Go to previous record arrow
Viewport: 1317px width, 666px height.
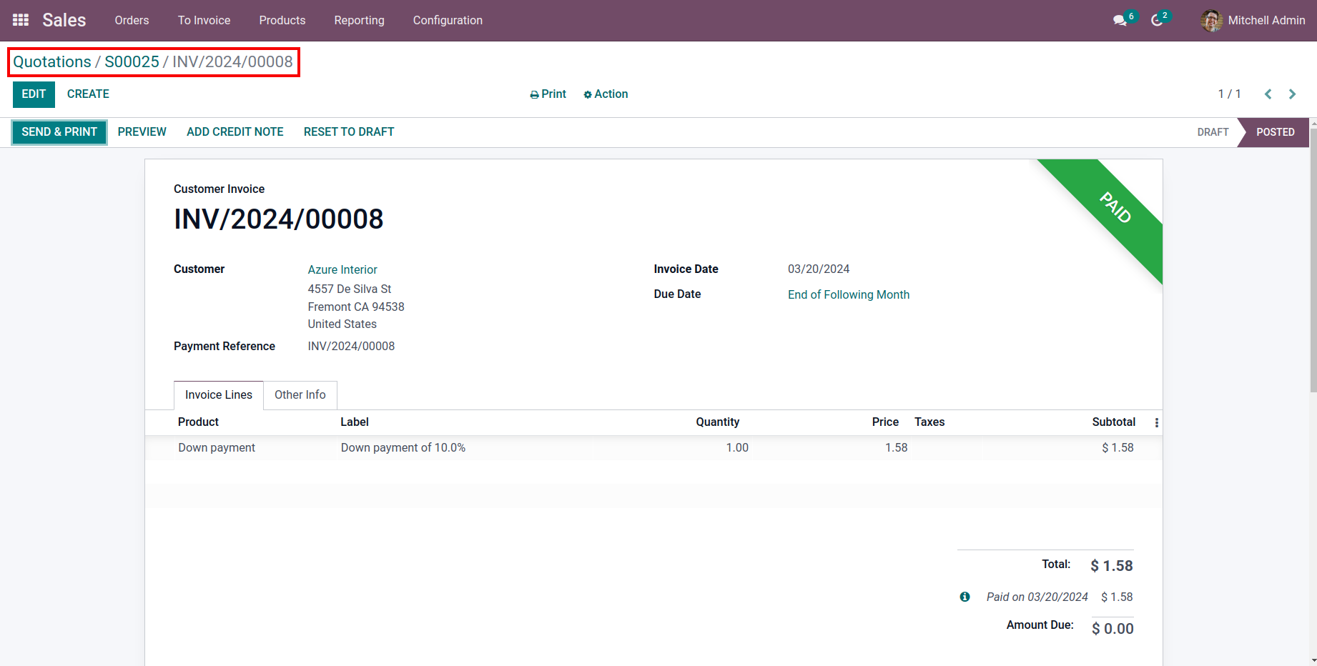[x=1268, y=94]
